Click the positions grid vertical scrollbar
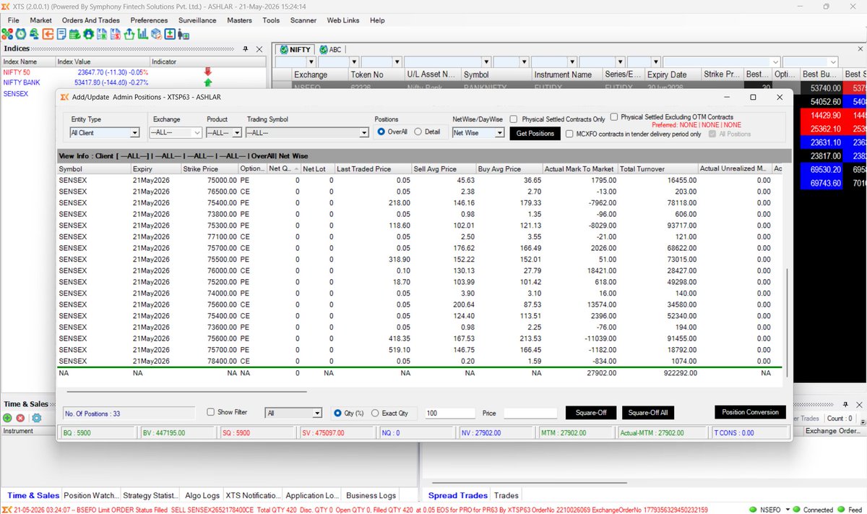Screen dimensions: 867x514 pyautogui.click(x=788, y=322)
